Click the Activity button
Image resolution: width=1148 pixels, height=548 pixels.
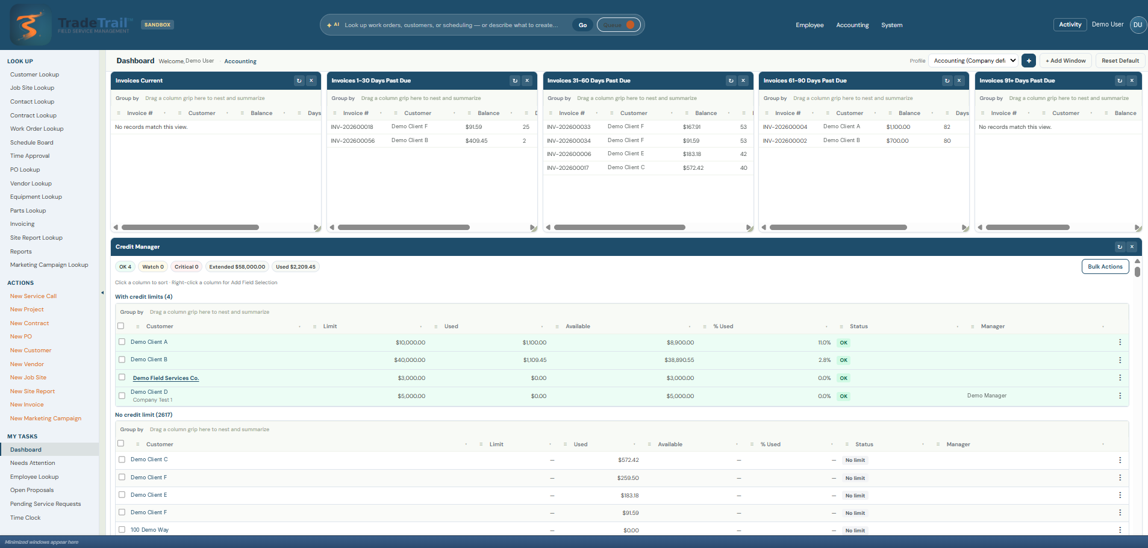(1070, 25)
